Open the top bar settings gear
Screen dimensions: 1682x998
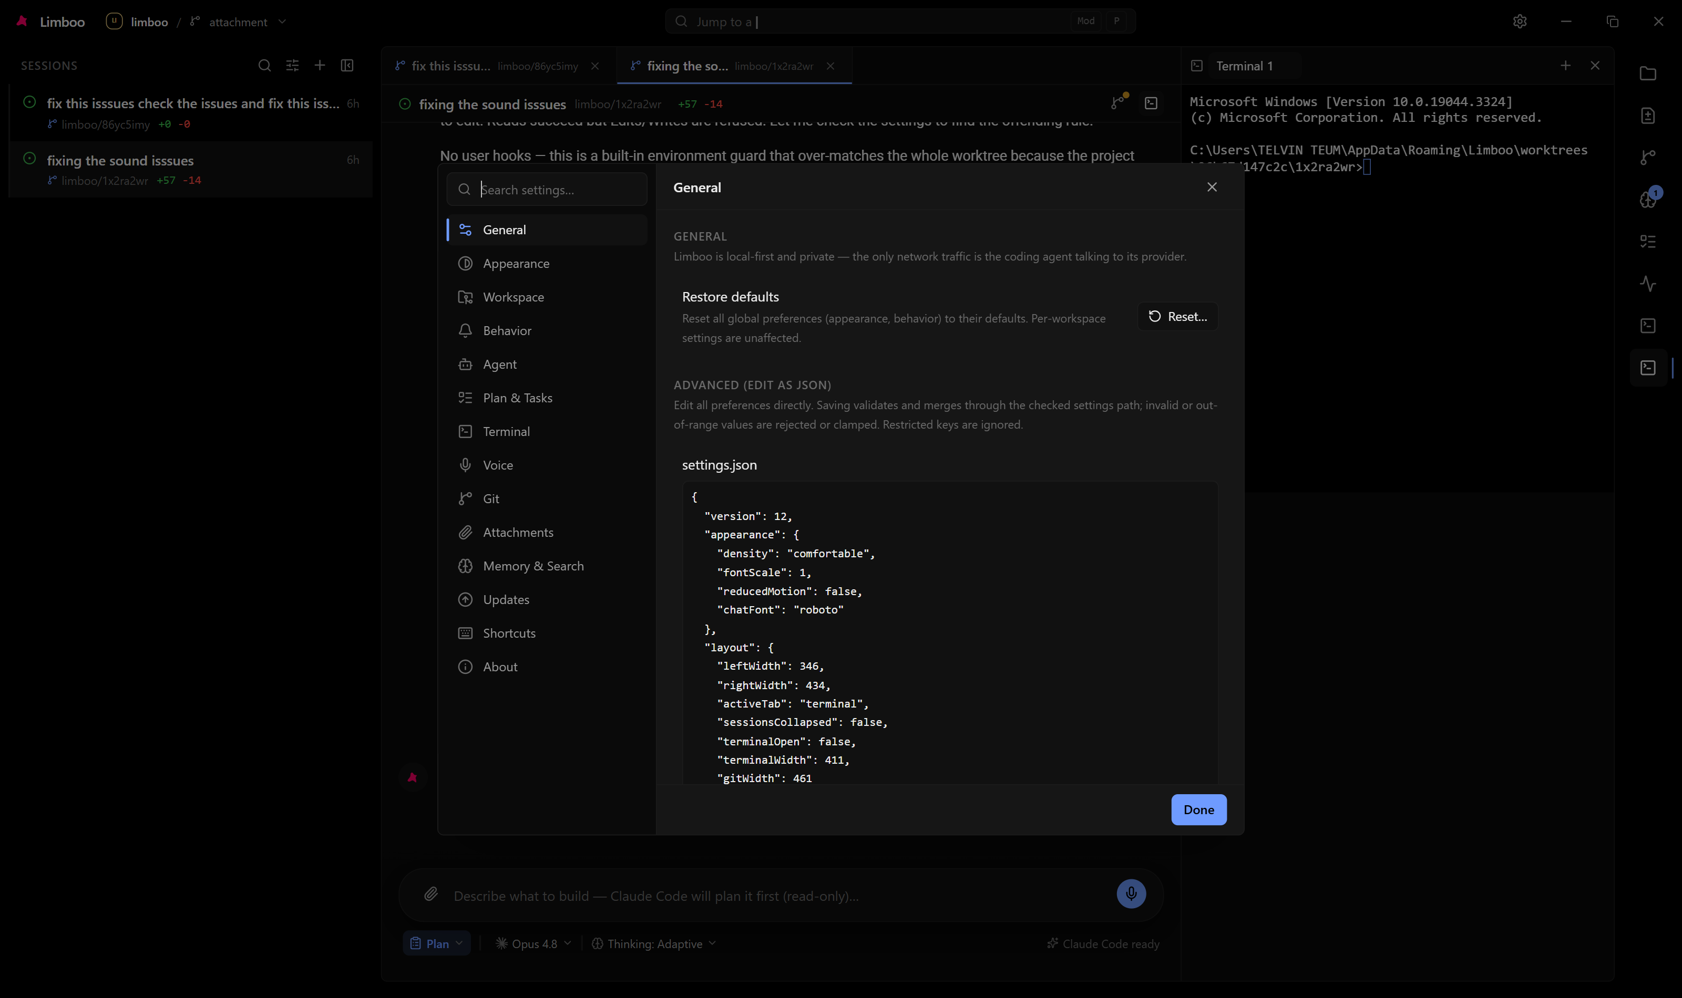click(1519, 21)
